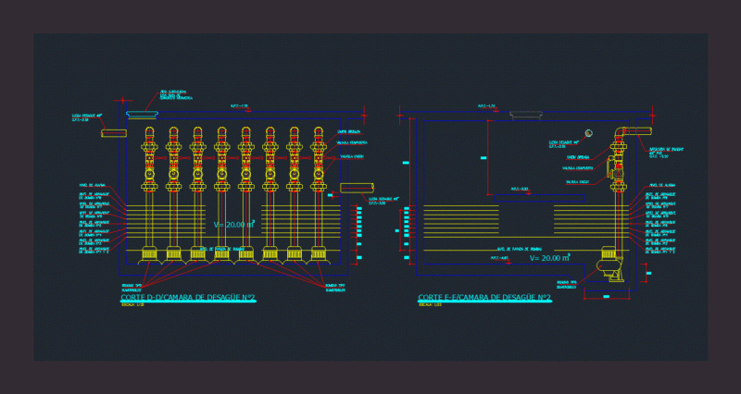The height and width of the screenshot is (394, 741).
Task: Click the circular pipe section in Corte E-E
Action: pos(588,133)
